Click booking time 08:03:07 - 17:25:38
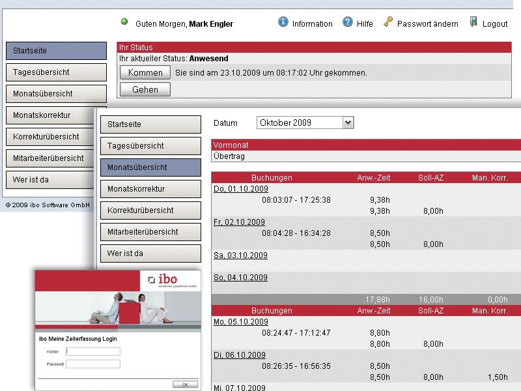 pyautogui.click(x=296, y=200)
